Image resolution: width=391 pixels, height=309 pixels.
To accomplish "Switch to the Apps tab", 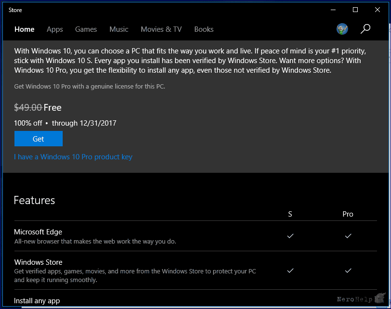I will pos(55,29).
